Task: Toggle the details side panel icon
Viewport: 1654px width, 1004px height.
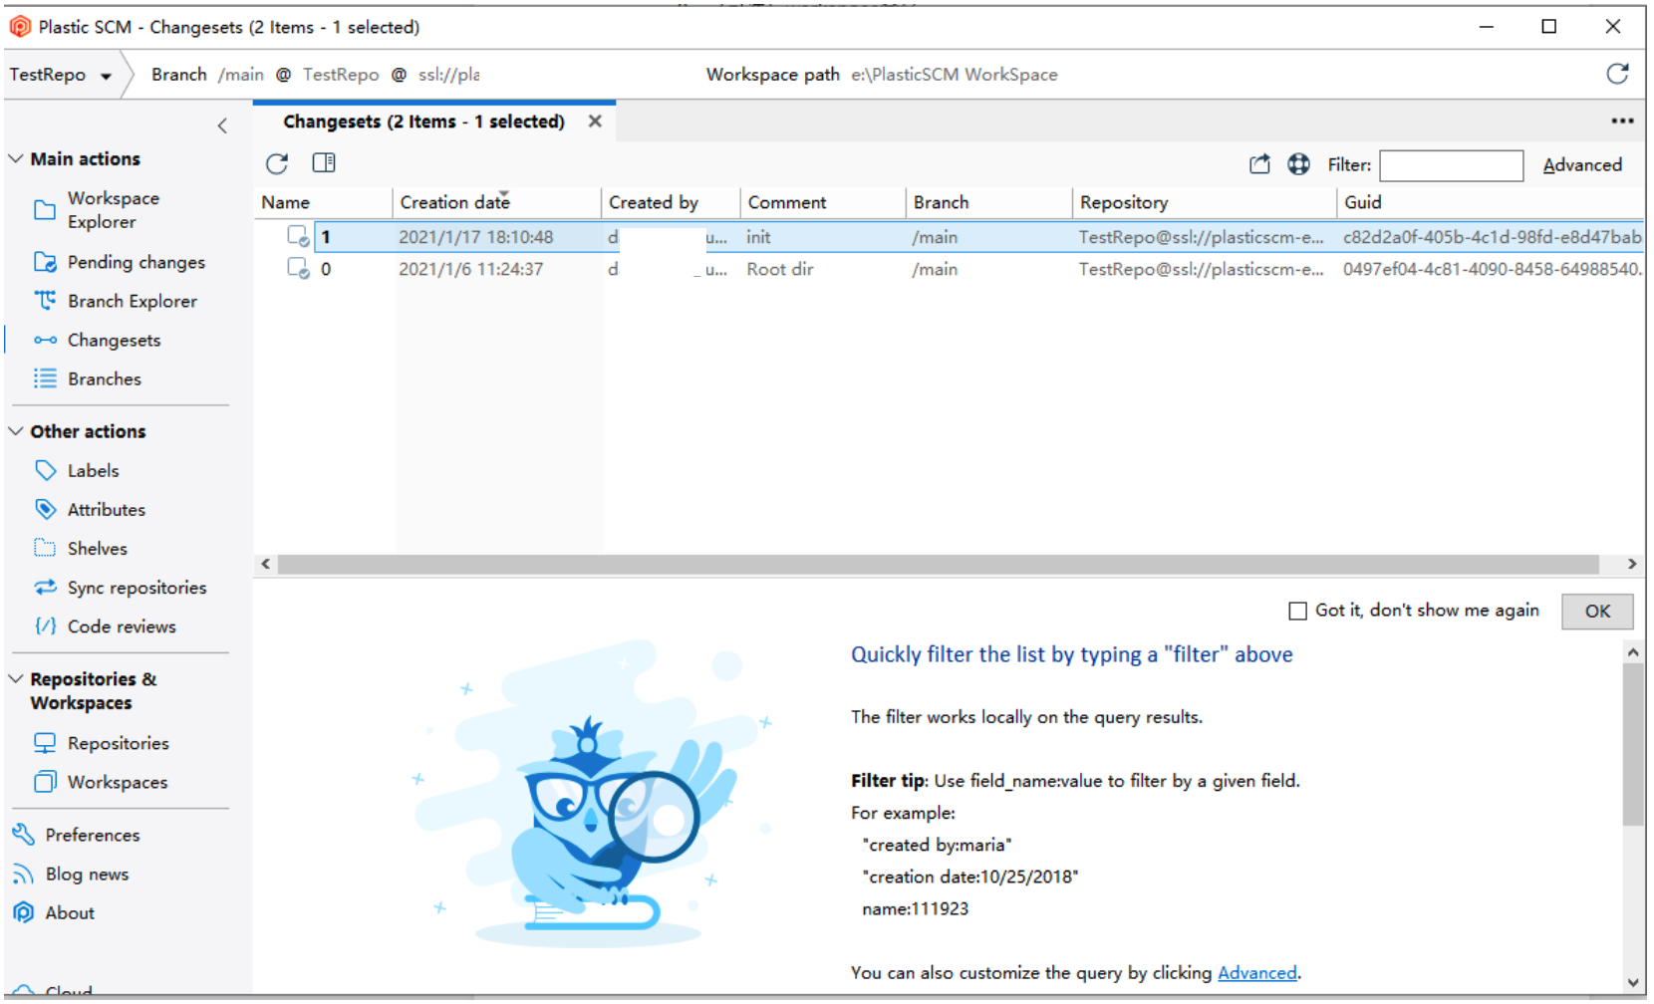Action: (324, 162)
